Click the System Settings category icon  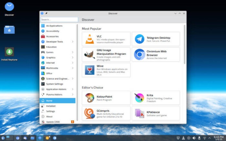tap(43, 84)
